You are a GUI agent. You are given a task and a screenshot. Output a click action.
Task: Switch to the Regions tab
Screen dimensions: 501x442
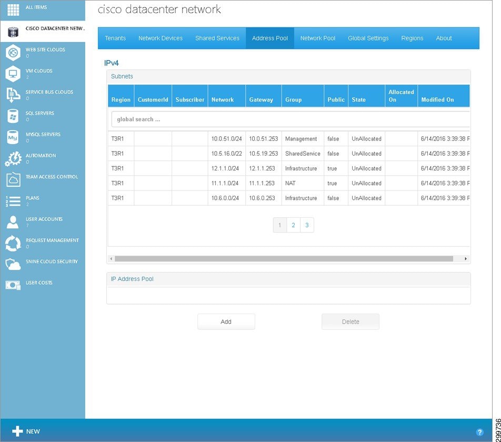pyautogui.click(x=412, y=38)
